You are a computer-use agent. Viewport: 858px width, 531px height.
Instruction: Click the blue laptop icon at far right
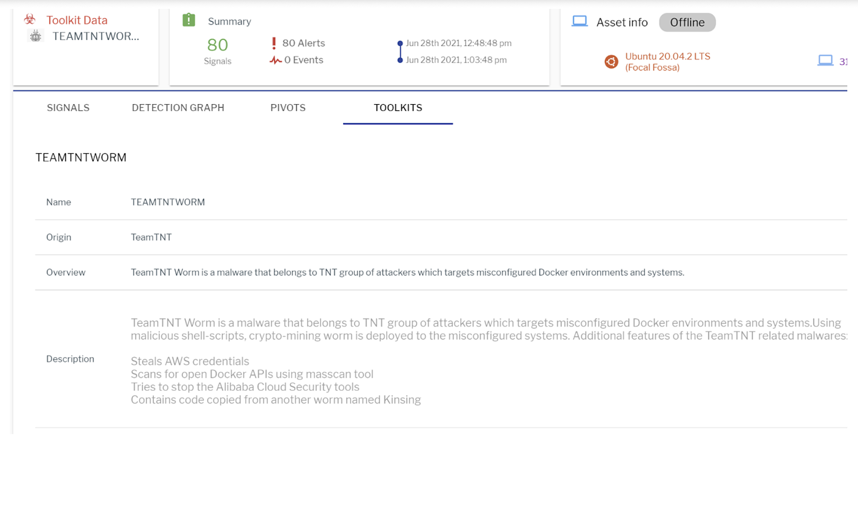(x=826, y=60)
